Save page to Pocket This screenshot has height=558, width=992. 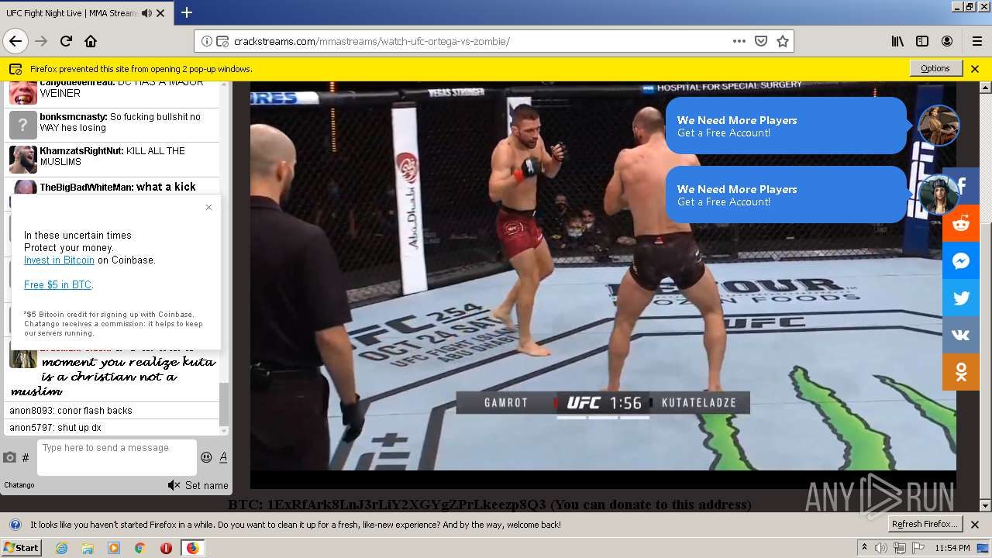[x=761, y=41]
